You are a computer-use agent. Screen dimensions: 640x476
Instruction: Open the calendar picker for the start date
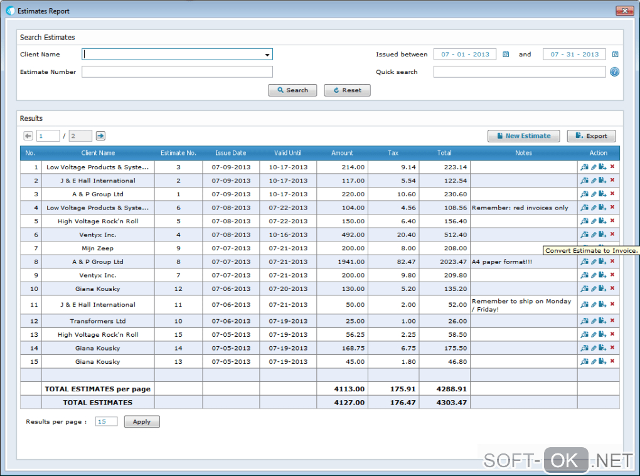(506, 55)
